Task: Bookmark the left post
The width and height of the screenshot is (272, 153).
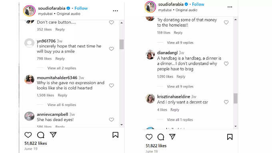Action: (x=115, y=135)
